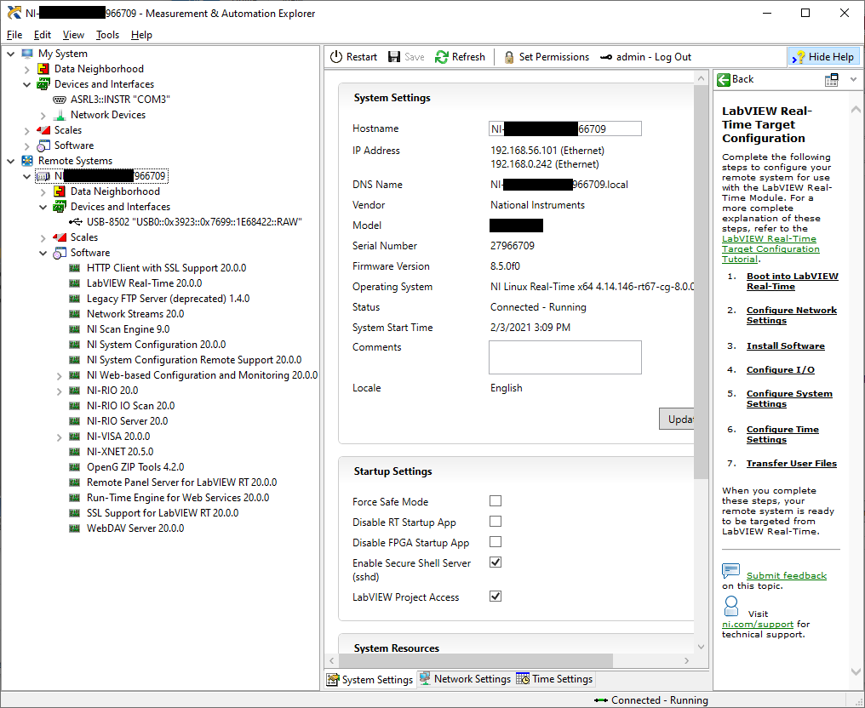Open the Tools menu
Image resolution: width=865 pixels, height=708 pixels.
pos(106,35)
